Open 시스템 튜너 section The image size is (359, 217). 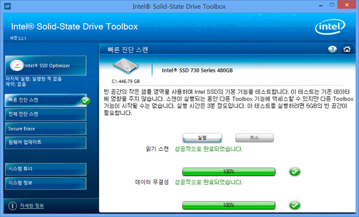pyautogui.click(x=46, y=169)
